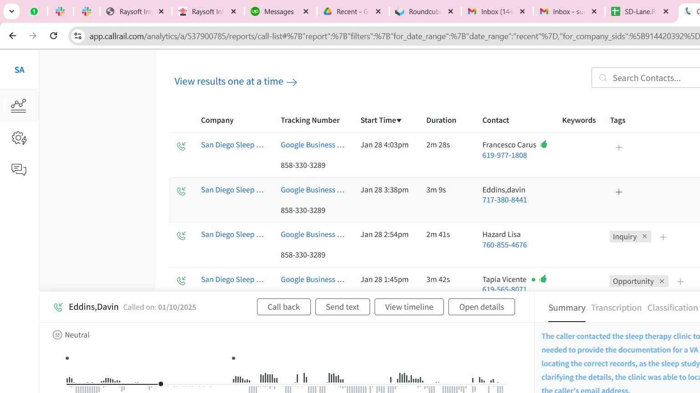Open the settings gear with lightning icon

19,138
